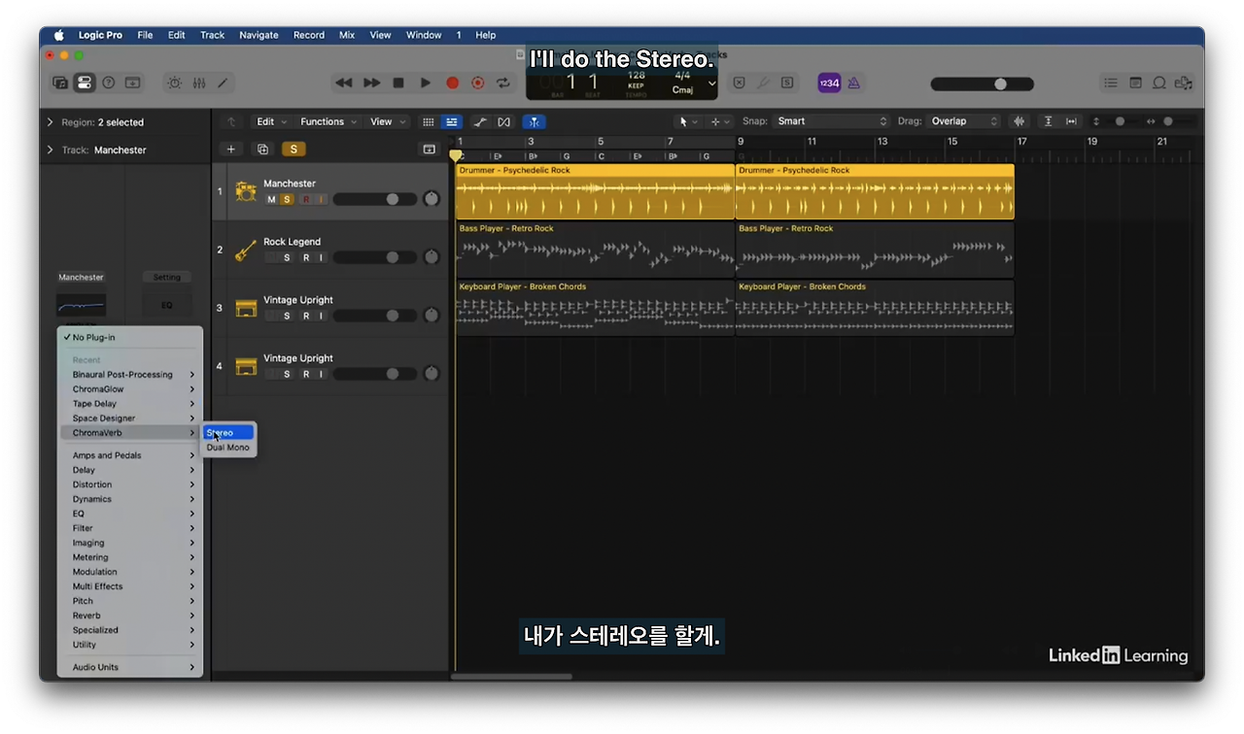Click the Rock Legend guitar icon

[246, 250]
